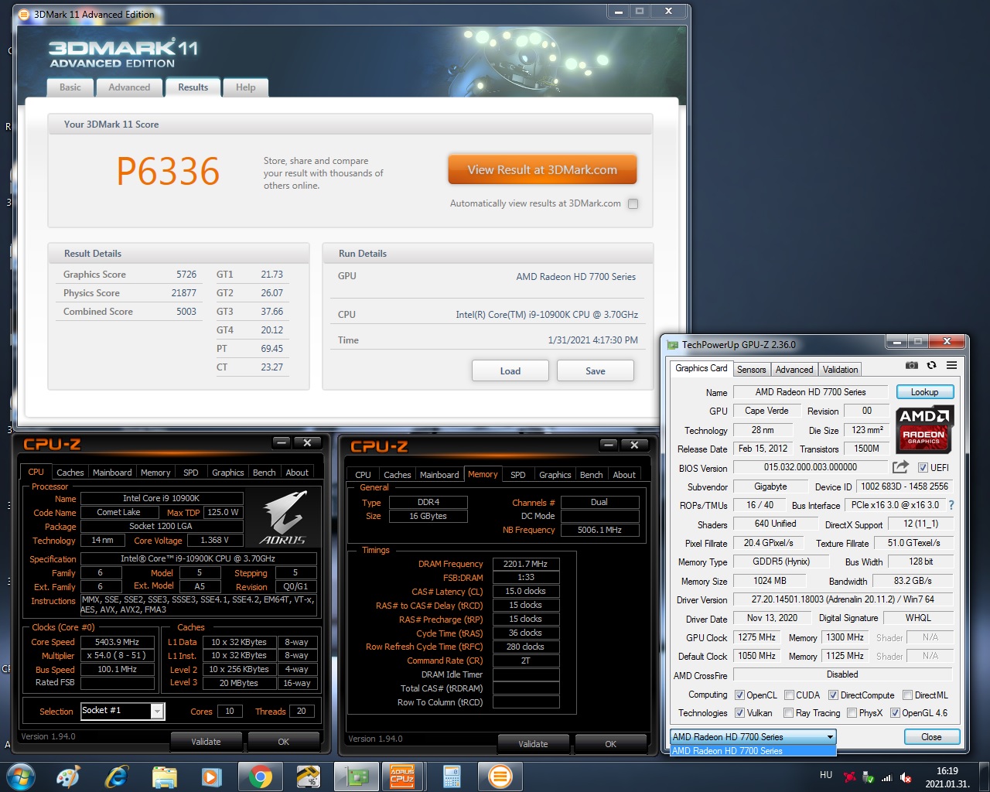This screenshot has height=792, width=990.
Task: Click the Save button in Run Details
Action: pos(596,371)
